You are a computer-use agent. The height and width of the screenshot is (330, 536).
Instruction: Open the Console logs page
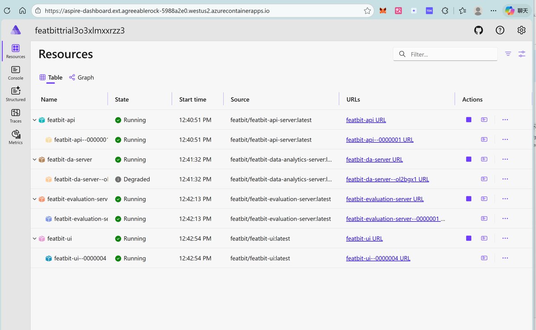click(x=16, y=73)
